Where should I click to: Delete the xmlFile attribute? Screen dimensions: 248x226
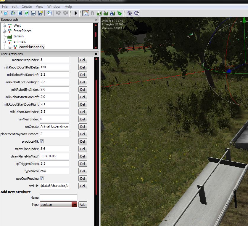(x=83, y=186)
